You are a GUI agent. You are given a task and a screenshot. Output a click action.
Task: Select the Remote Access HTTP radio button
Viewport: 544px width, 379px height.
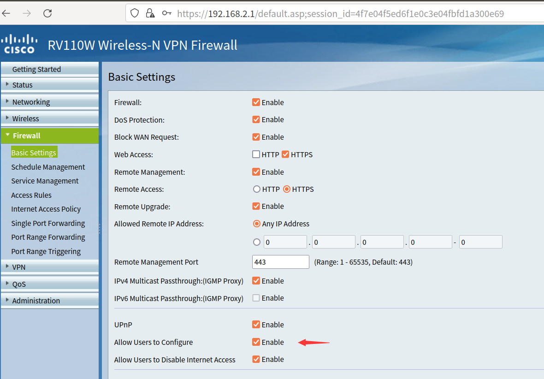pyautogui.click(x=257, y=189)
